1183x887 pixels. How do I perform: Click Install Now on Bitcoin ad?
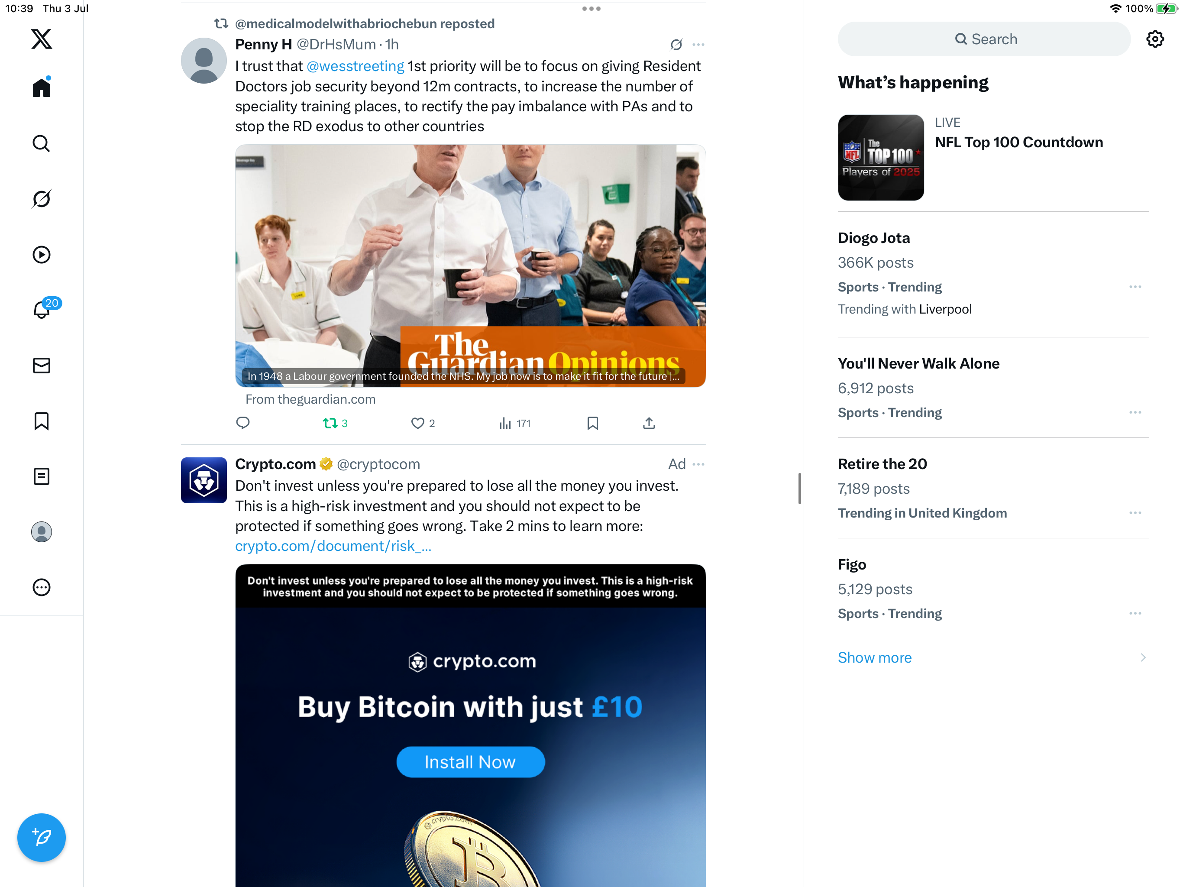(x=470, y=762)
